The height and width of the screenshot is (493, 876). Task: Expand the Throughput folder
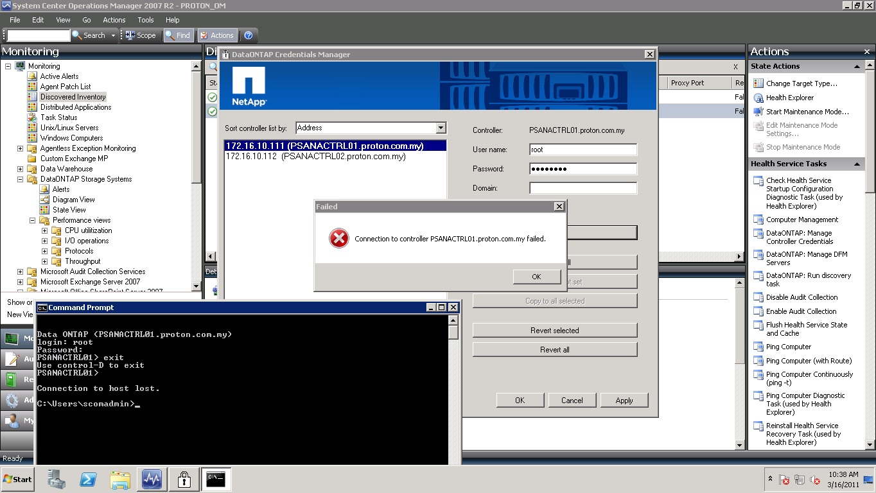pyautogui.click(x=45, y=261)
